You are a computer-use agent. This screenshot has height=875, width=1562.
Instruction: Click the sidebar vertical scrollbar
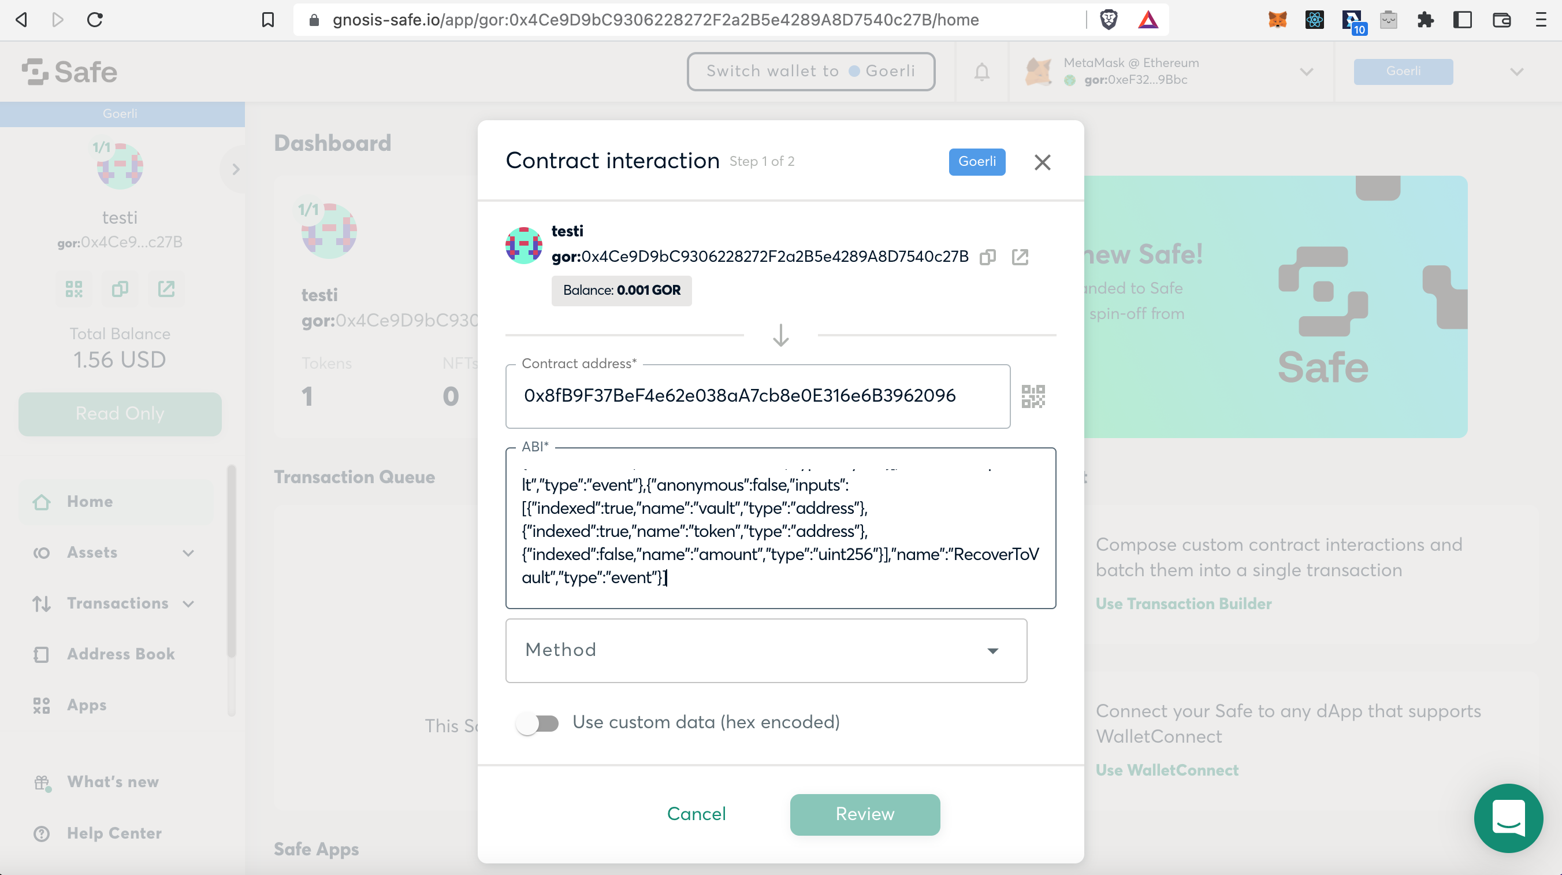coord(232,561)
